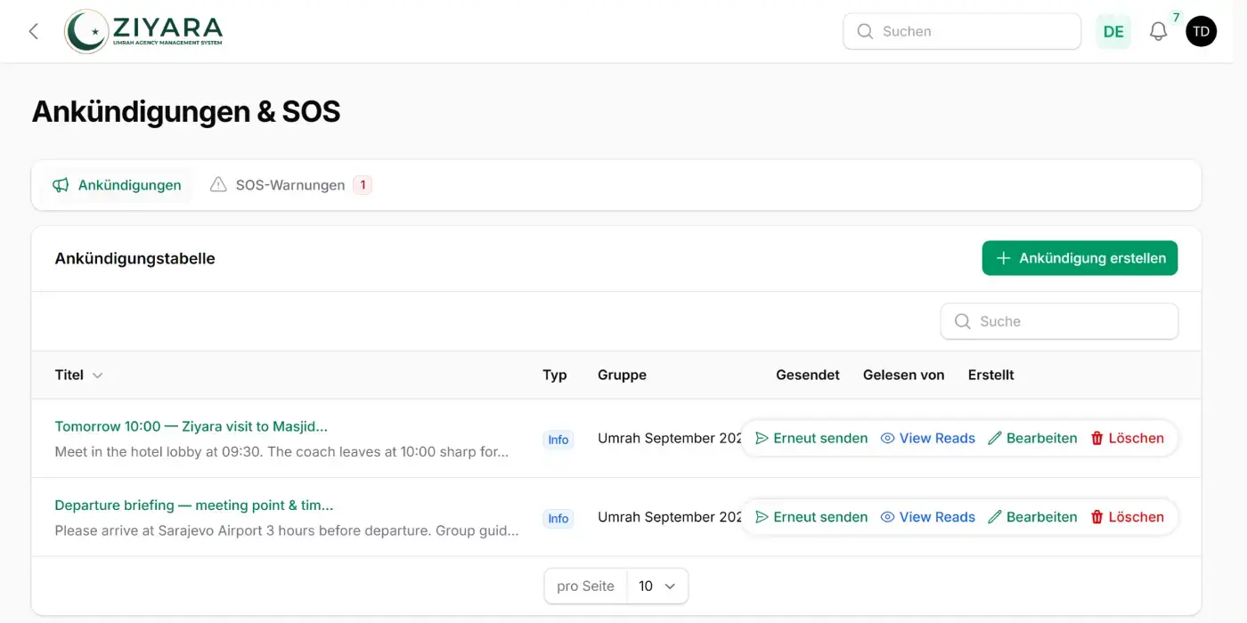Delete the Masjid visit announcement
Viewport: 1247px width, 623px height.
click(x=1128, y=438)
